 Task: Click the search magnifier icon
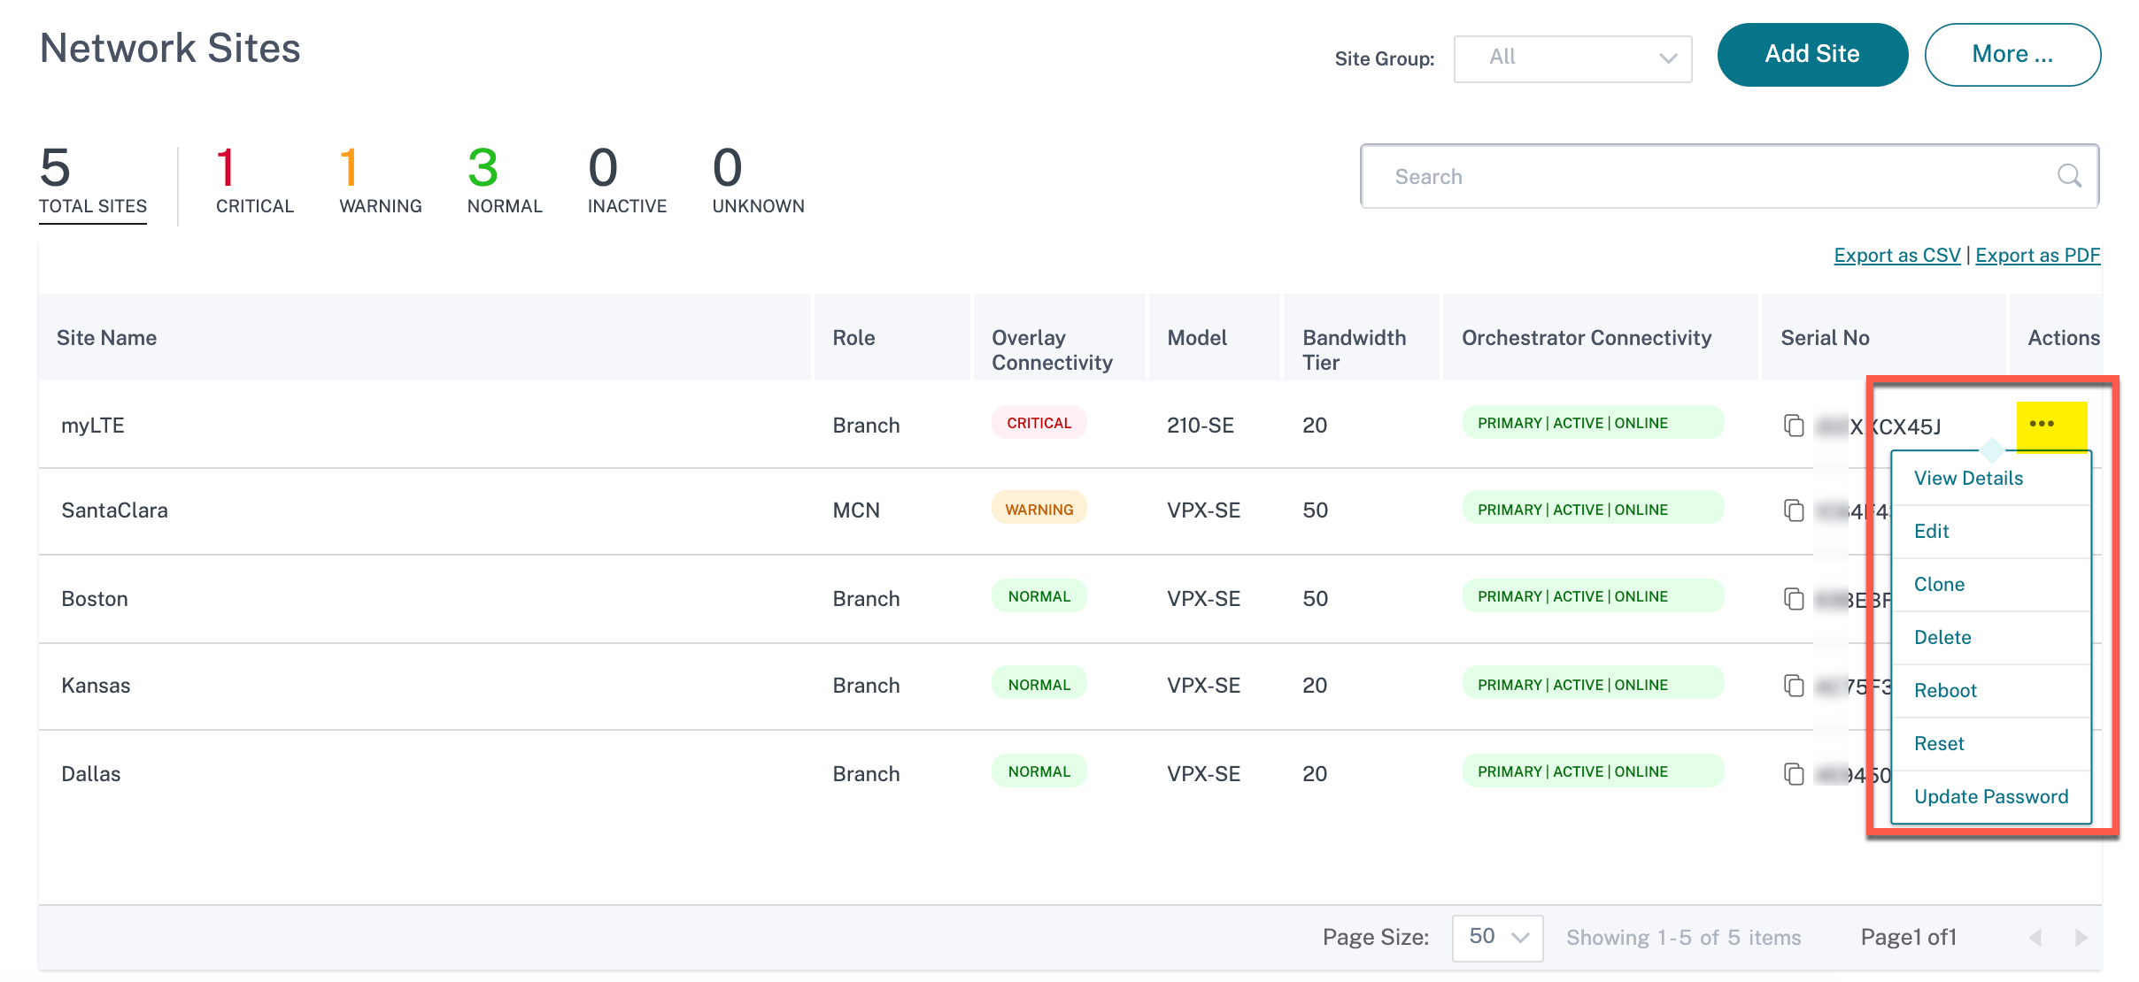[x=2069, y=176]
